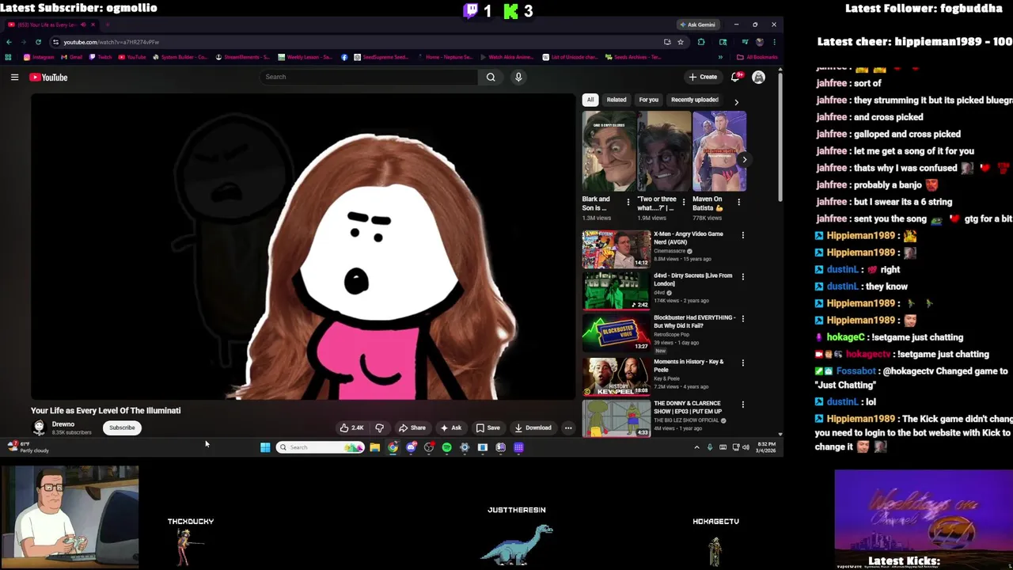Click the Ask button below the video
1013x570 pixels.
[451, 427]
